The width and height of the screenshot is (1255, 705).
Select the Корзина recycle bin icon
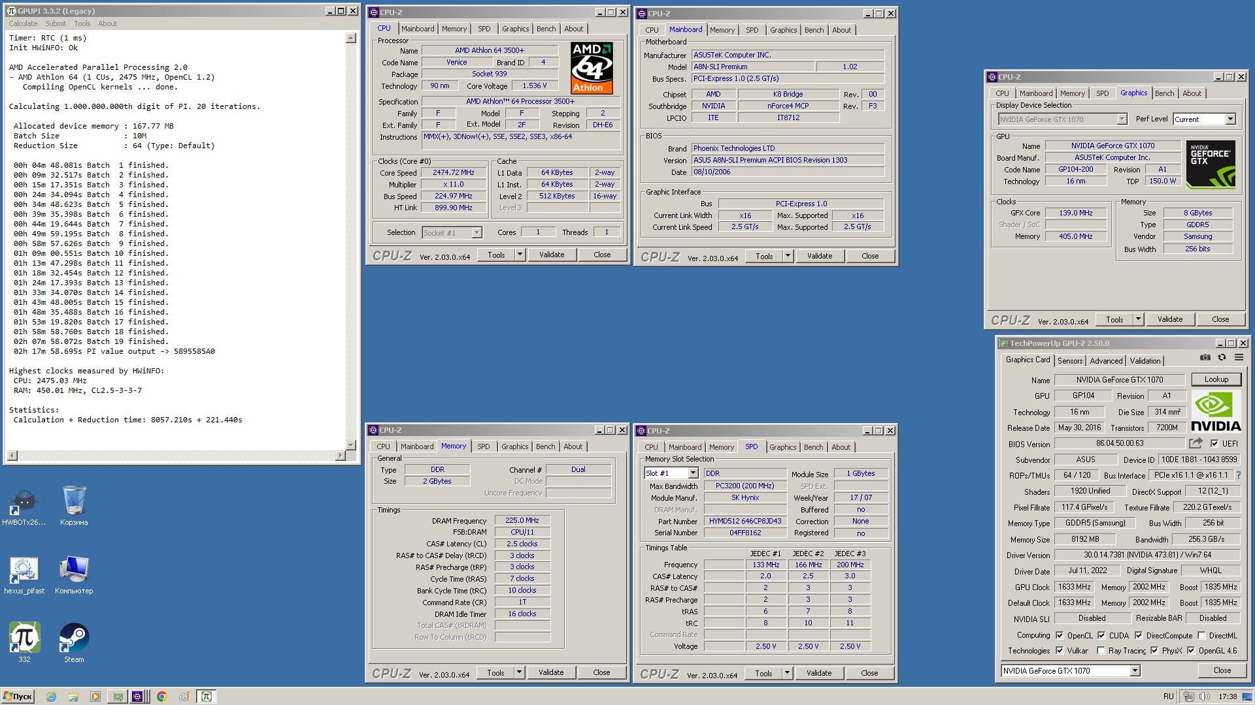click(x=74, y=507)
